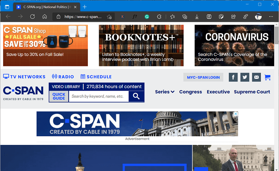The width and height of the screenshot is (279, 171).
Task: Visit C-SPAN Facebook page icon
Action: tap(233, 77)
